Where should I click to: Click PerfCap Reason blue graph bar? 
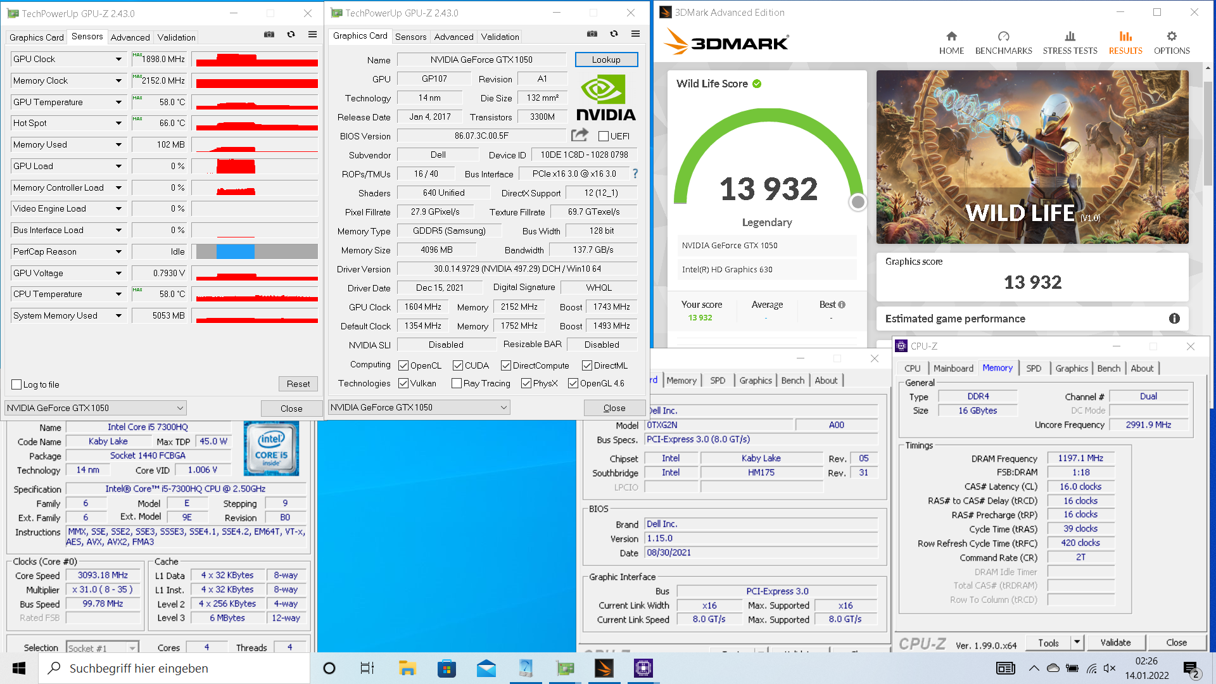[235, 251]
